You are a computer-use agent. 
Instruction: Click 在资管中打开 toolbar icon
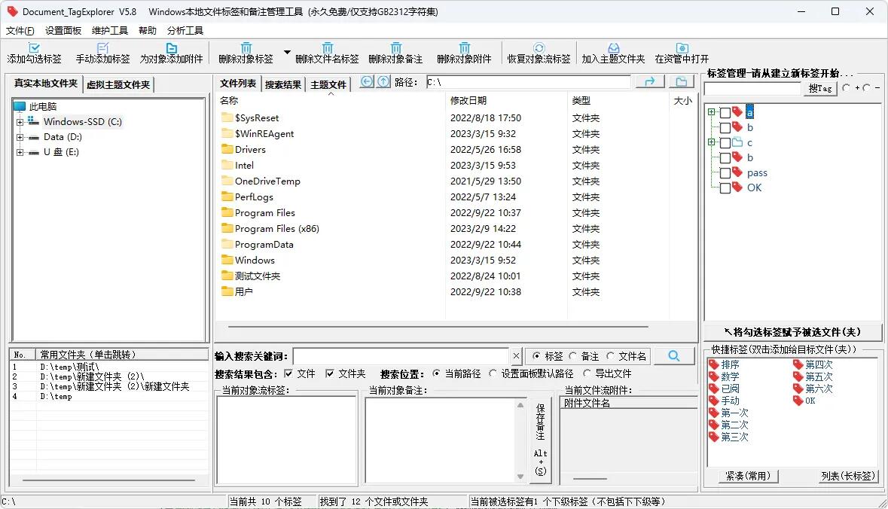(682, 48)
